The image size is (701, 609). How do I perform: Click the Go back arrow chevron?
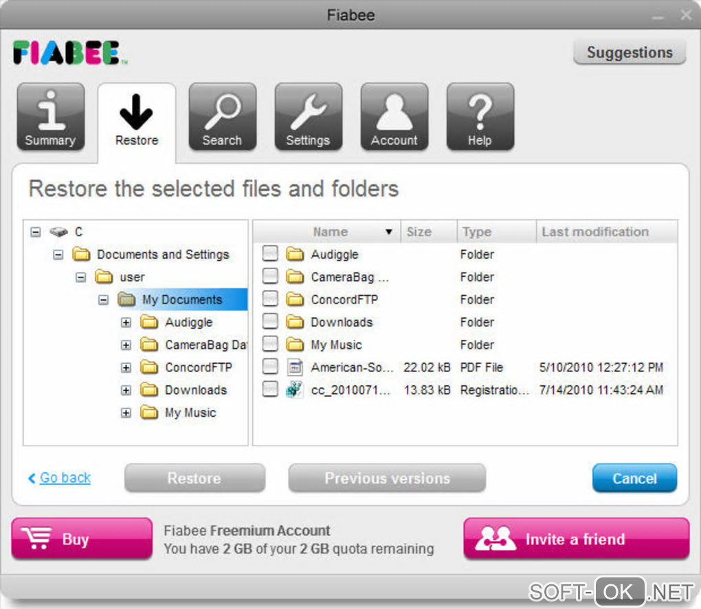pos(32,478)
